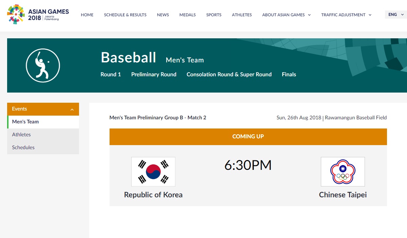Image resolution: width=407 pixels, height=238 pixels.
Task: Open the Sports menu item
Action: pyautogui.click(x=214, y=15)
